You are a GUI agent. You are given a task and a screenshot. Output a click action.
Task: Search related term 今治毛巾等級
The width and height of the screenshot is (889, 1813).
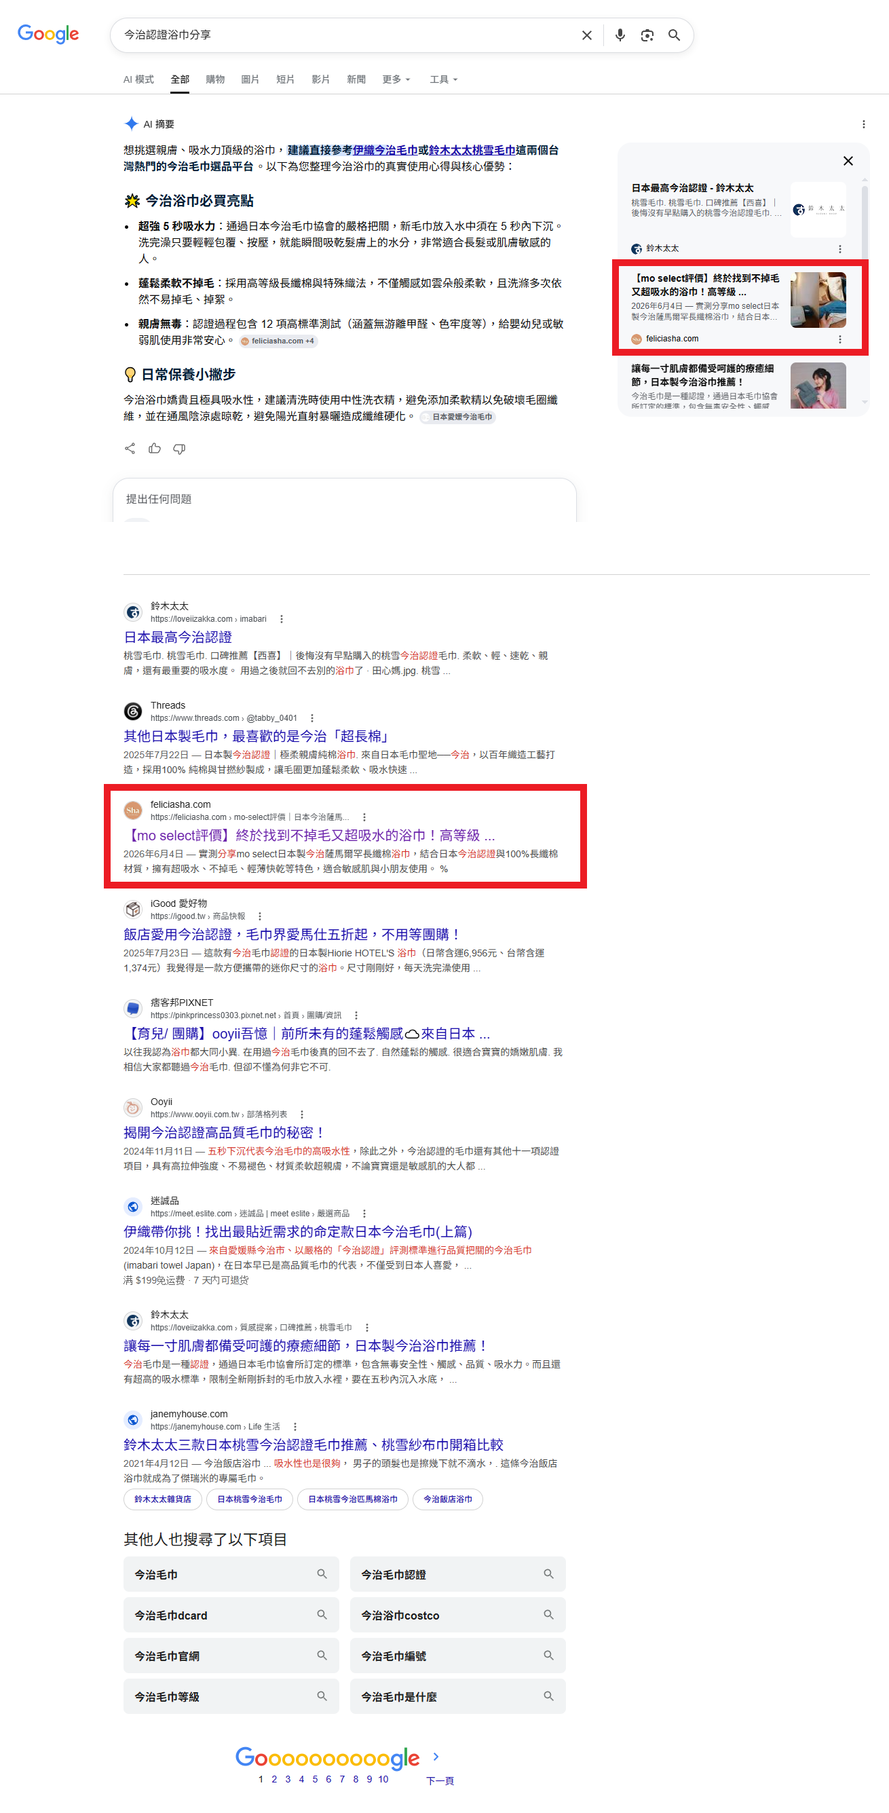tap(231, 1697)
